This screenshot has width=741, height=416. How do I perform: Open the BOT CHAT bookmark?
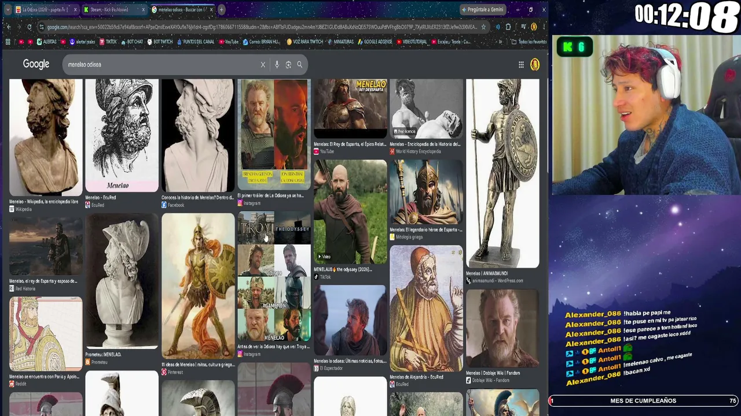click(x=131, y=42)
